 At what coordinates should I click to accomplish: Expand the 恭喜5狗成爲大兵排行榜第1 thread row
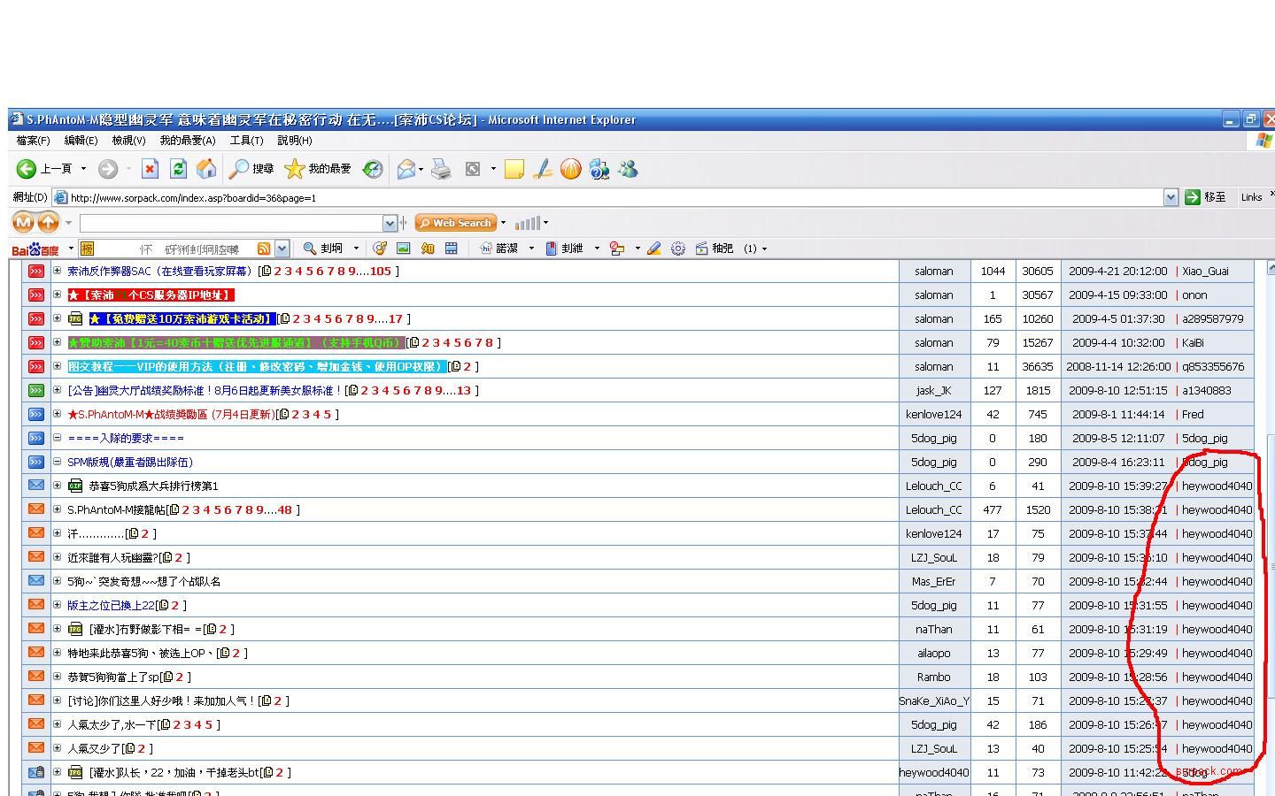[57, 486]
